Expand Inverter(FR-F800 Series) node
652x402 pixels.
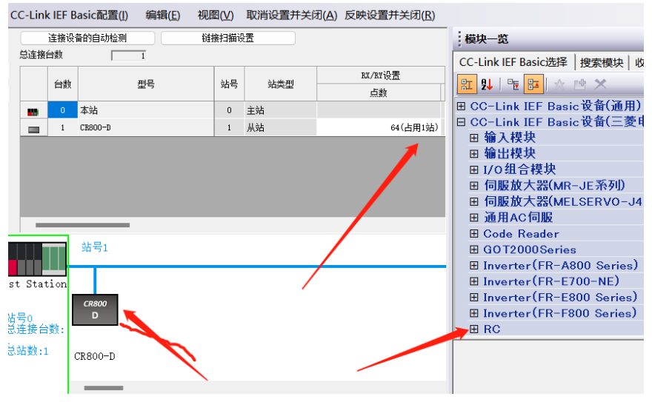point(474,313)
